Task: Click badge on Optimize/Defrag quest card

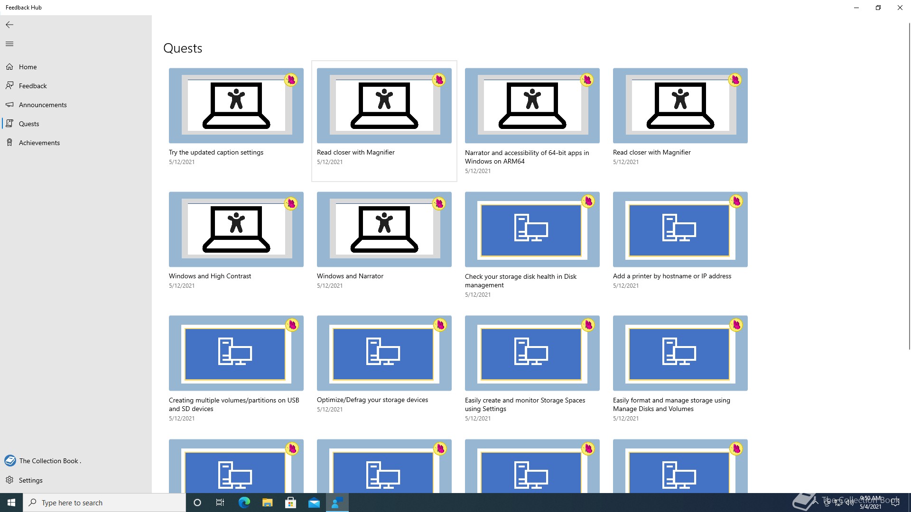Action: click(x=440, y=325)
